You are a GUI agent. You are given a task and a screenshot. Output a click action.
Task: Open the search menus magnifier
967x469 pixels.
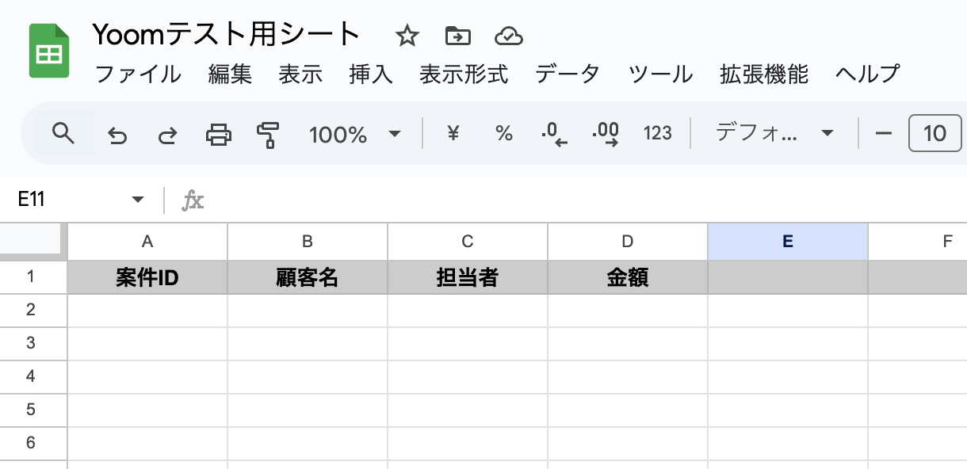tap(63, 134)
